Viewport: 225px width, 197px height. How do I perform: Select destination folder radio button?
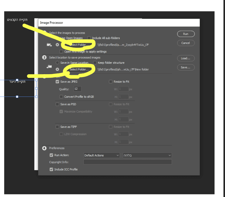point(57,69)
